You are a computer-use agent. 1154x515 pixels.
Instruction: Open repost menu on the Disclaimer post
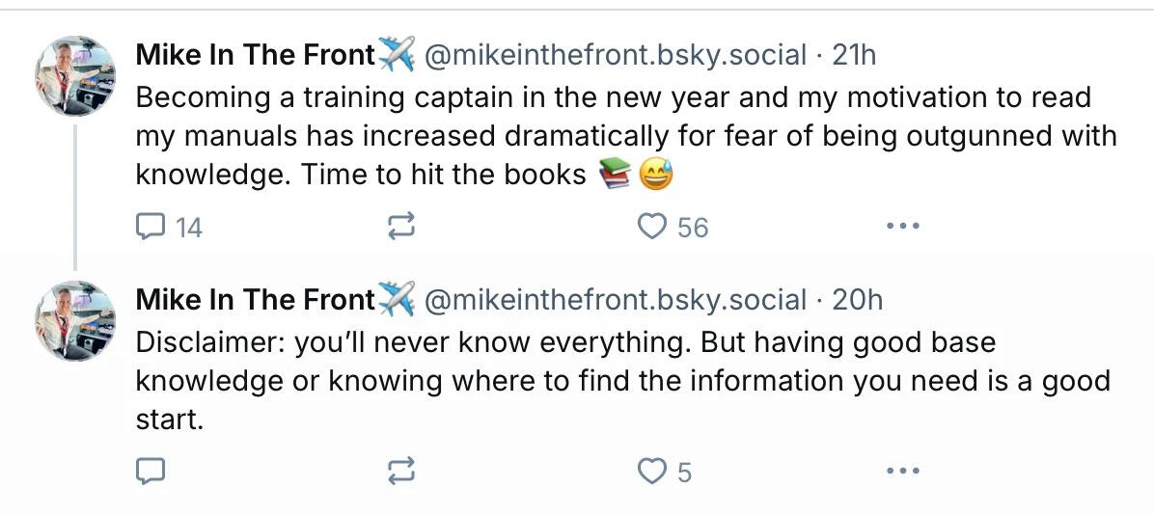[x=400, y=472]
